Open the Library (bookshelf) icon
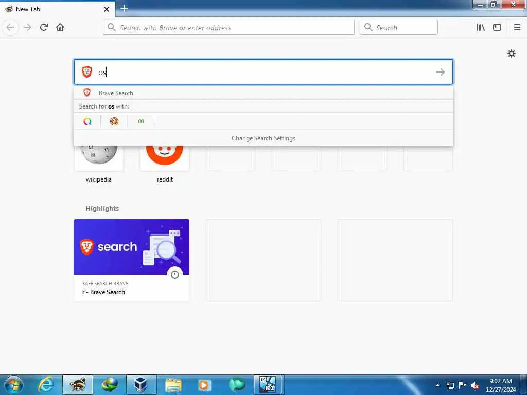Image resolution: width=527 pixels, height=395 pixels. click(x=481, y=27)
